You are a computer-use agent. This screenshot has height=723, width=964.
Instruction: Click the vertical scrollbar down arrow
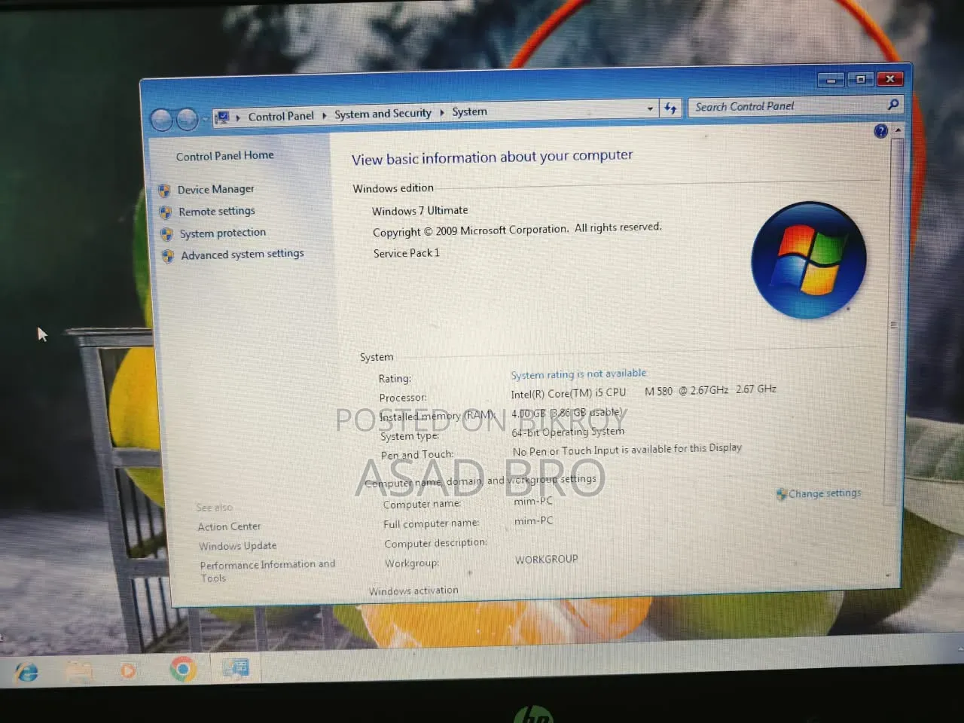[x=889, y=575]
